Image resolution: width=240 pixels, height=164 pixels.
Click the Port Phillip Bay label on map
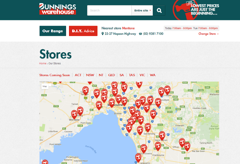(91, 149)
